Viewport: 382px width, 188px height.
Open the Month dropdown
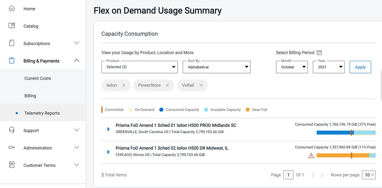pyautogui.click(x=292, y=67)
